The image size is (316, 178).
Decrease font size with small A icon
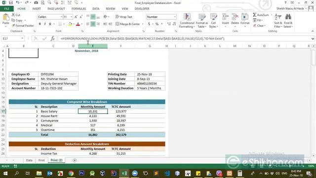pos(81,17)
